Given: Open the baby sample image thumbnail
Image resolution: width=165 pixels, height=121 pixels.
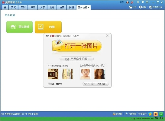Looking at the screenshot, I should point(85,74).
